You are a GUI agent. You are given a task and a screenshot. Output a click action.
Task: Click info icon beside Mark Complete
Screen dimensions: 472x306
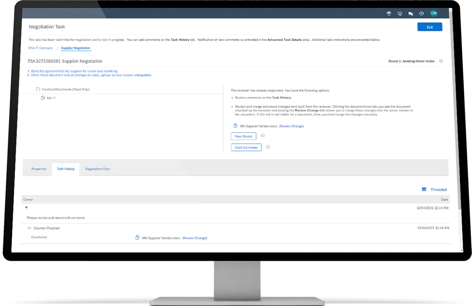[268, 147]
